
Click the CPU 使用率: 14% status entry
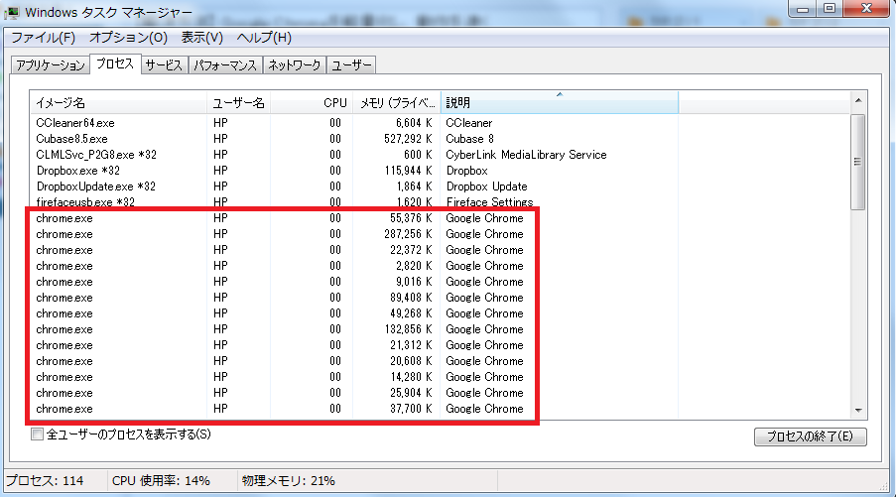coord(161,481)
